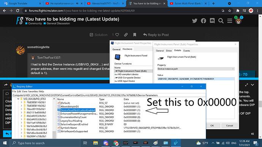The height and width of the screenshot is (147, 262).
Task: Open the Discord icon in forum header
Action: 212,21
